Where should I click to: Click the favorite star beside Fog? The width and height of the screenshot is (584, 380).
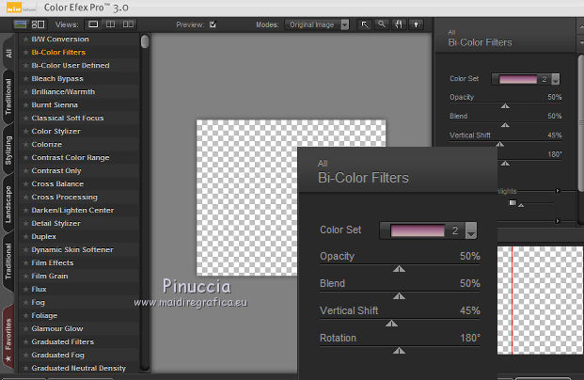pyautogui.click(x=25, y=302)
